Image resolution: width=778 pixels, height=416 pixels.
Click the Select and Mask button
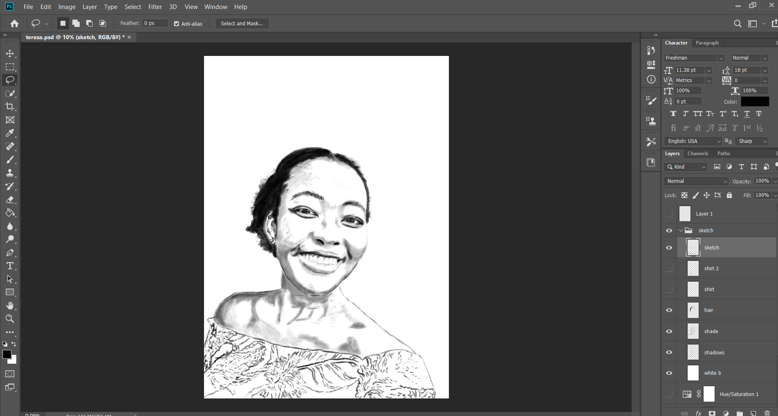(242, 23)
